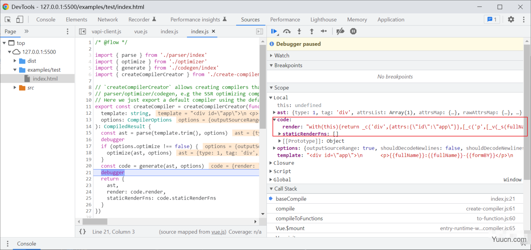Expand staticRenderFns array entry

coord(280,134)
